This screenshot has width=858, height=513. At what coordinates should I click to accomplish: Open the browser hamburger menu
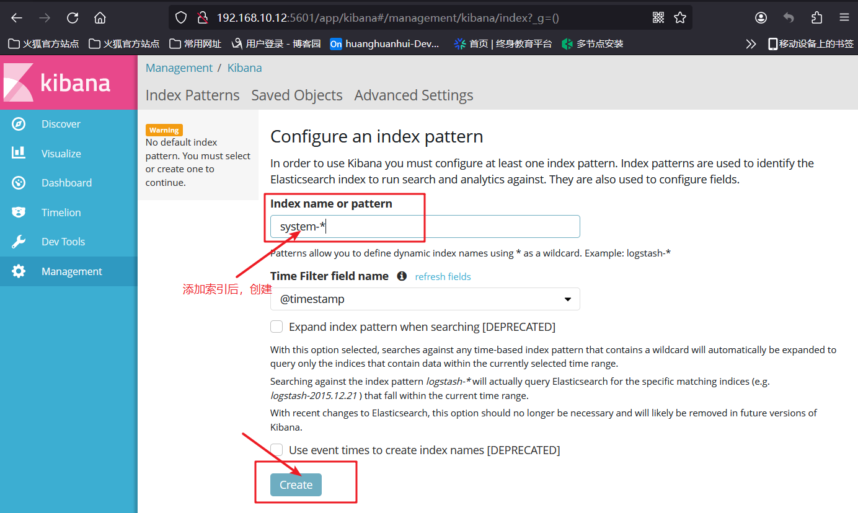844,18
